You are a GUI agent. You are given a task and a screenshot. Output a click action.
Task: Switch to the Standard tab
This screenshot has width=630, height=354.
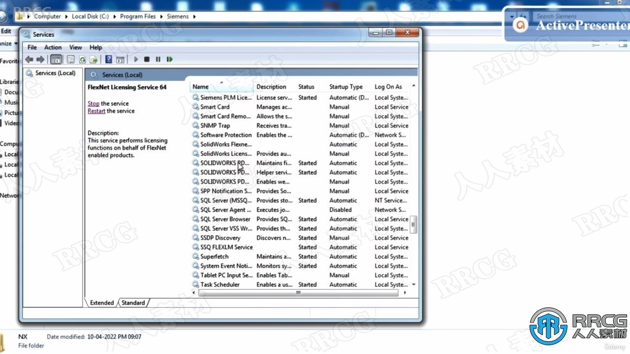[x=133, y=303]
